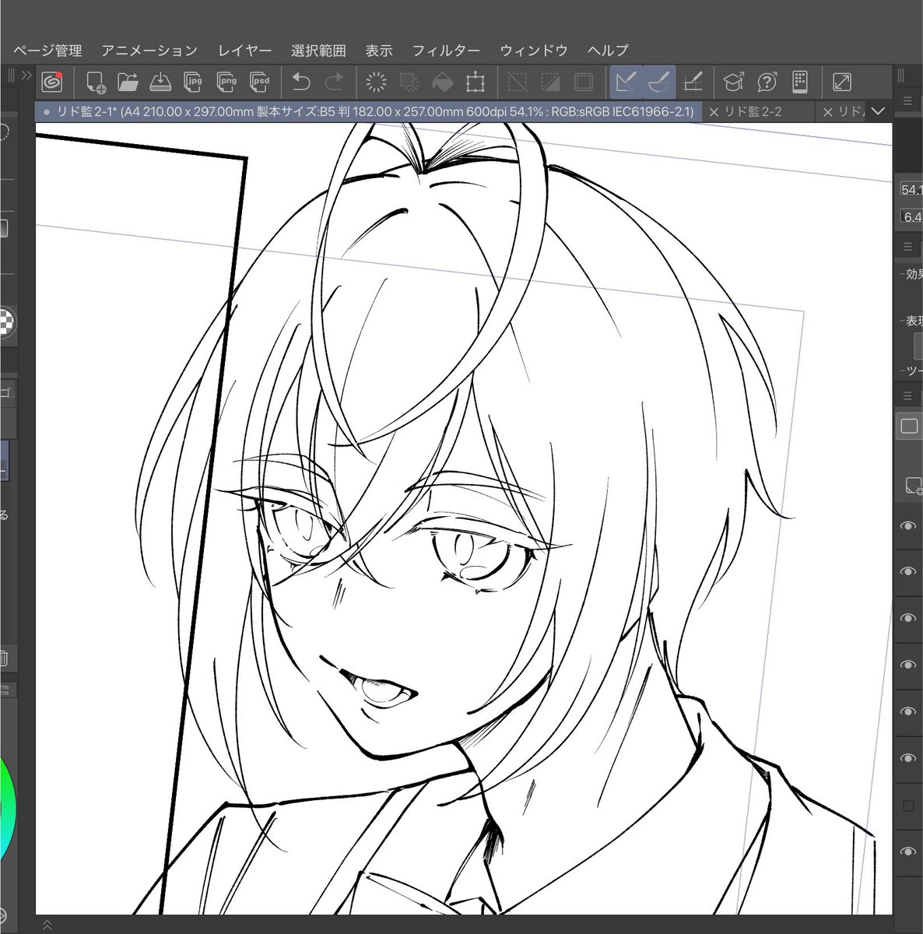Viewport: 923px width, 934px height.
Task: Create a new canvas with the New icon
Action: point(96,82)
